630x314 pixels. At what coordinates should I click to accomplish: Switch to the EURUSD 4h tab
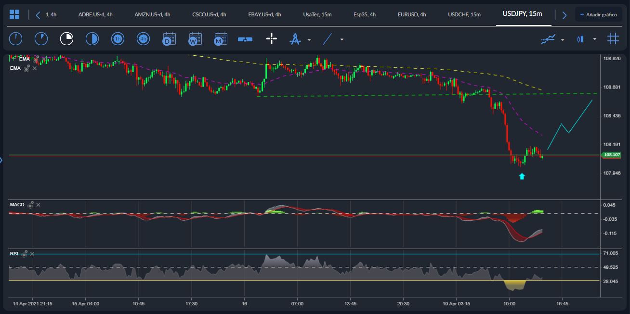tap(412, 14)
